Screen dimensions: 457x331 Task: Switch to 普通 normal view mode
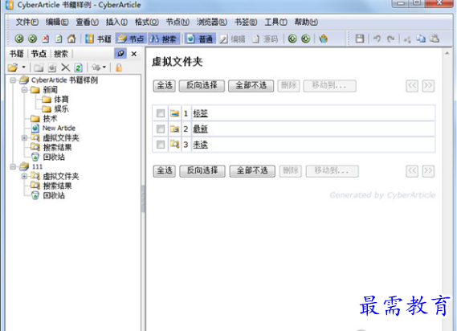point(200,39)
